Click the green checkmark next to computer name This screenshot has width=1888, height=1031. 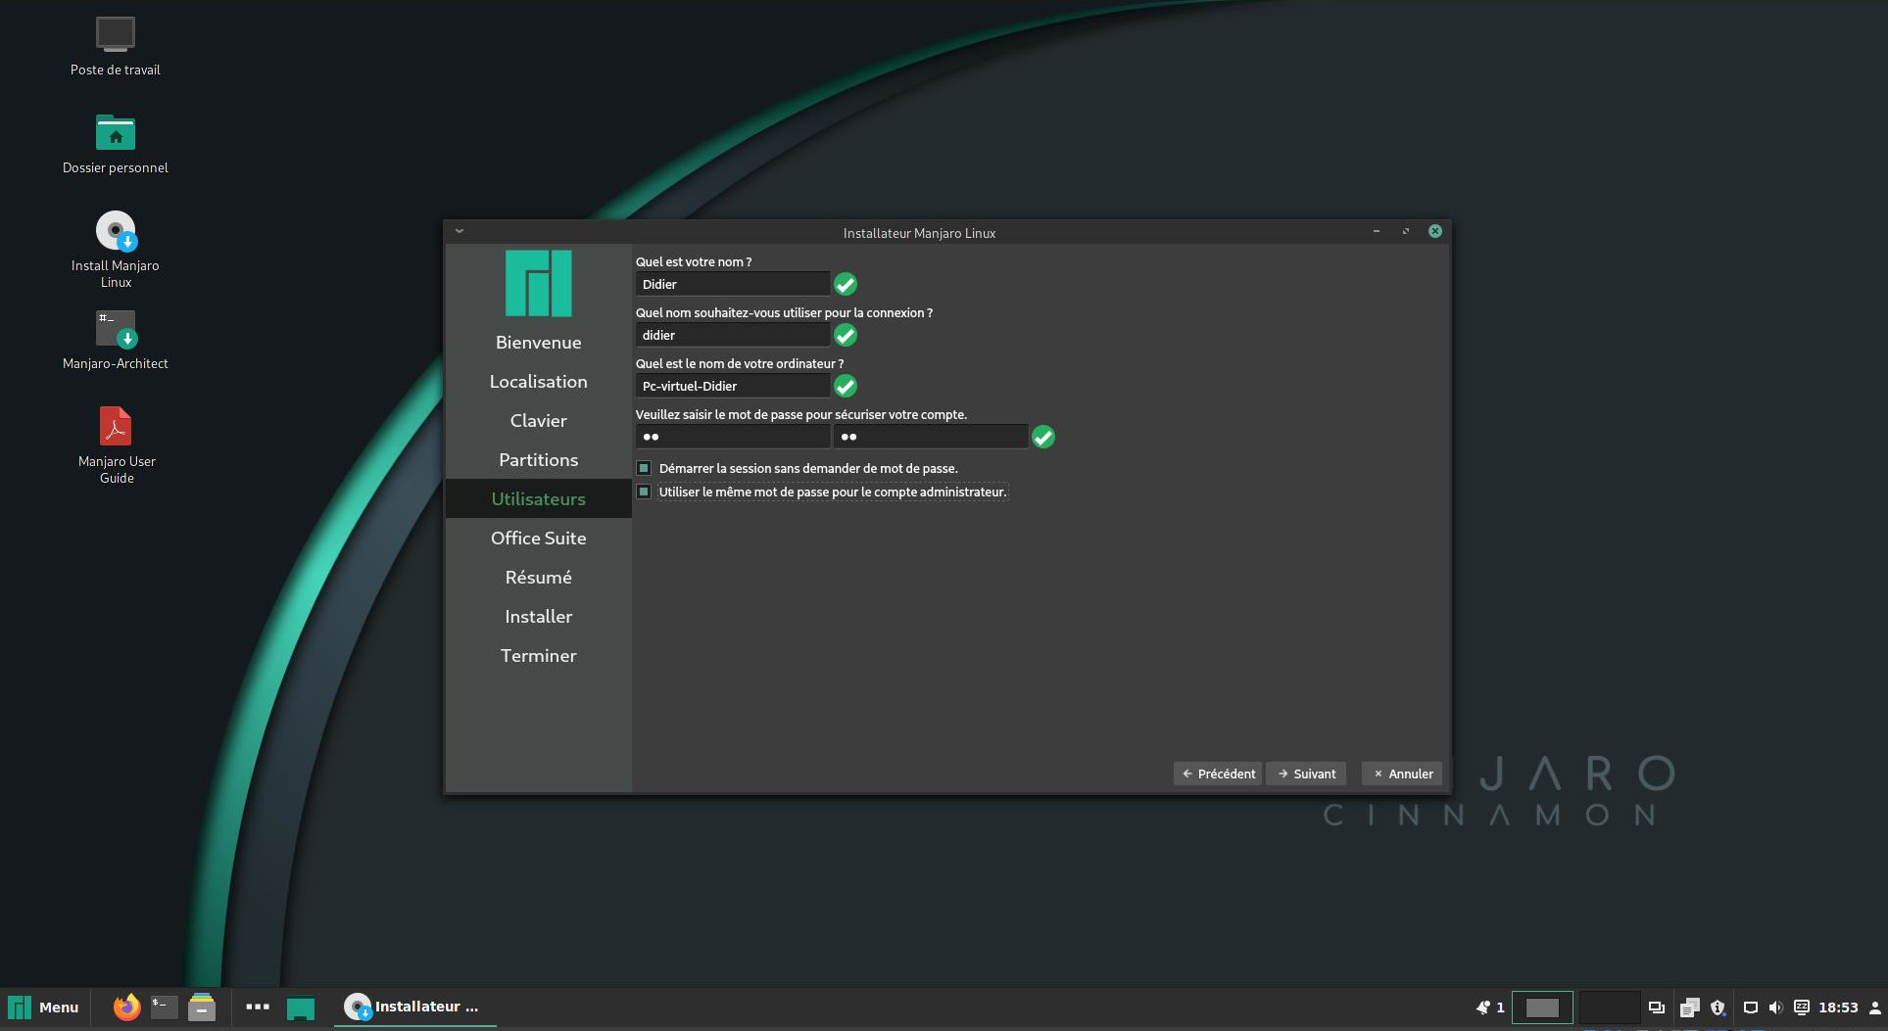point(846,386)
